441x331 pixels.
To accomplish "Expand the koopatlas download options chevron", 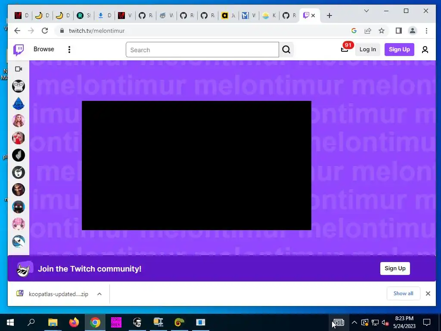I will tap(99, 294).
